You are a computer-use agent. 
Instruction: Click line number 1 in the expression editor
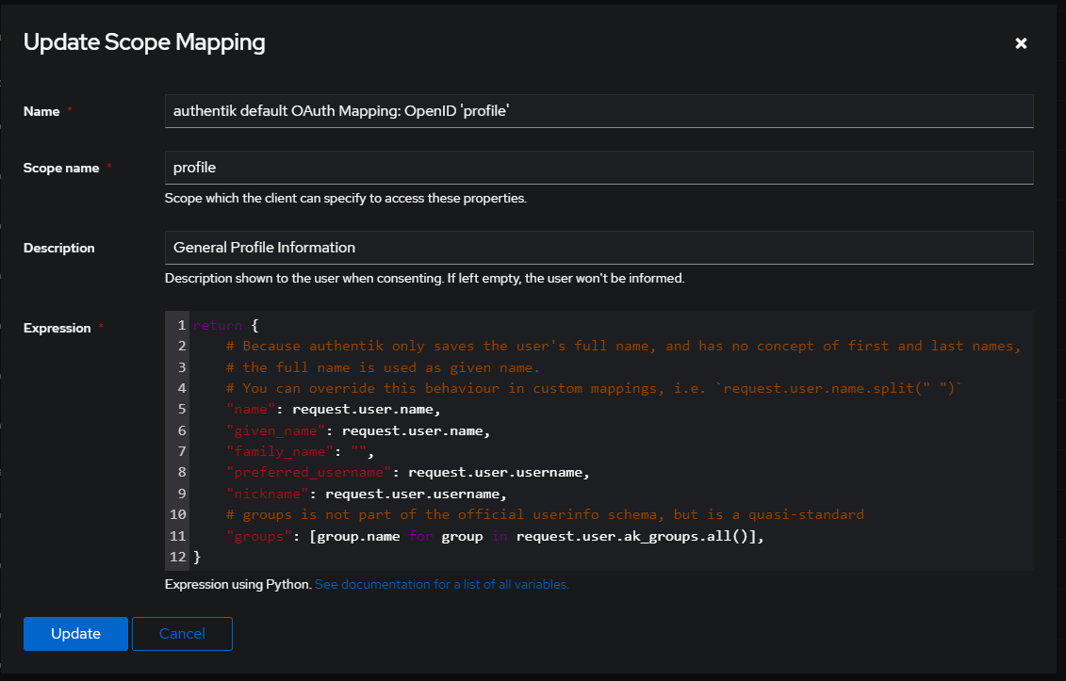coord(180,324)
